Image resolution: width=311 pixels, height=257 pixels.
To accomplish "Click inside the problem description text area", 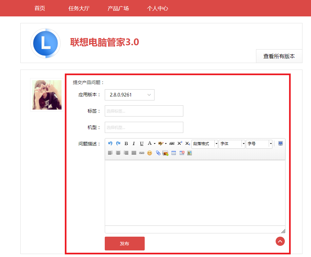I will point(195,193).
